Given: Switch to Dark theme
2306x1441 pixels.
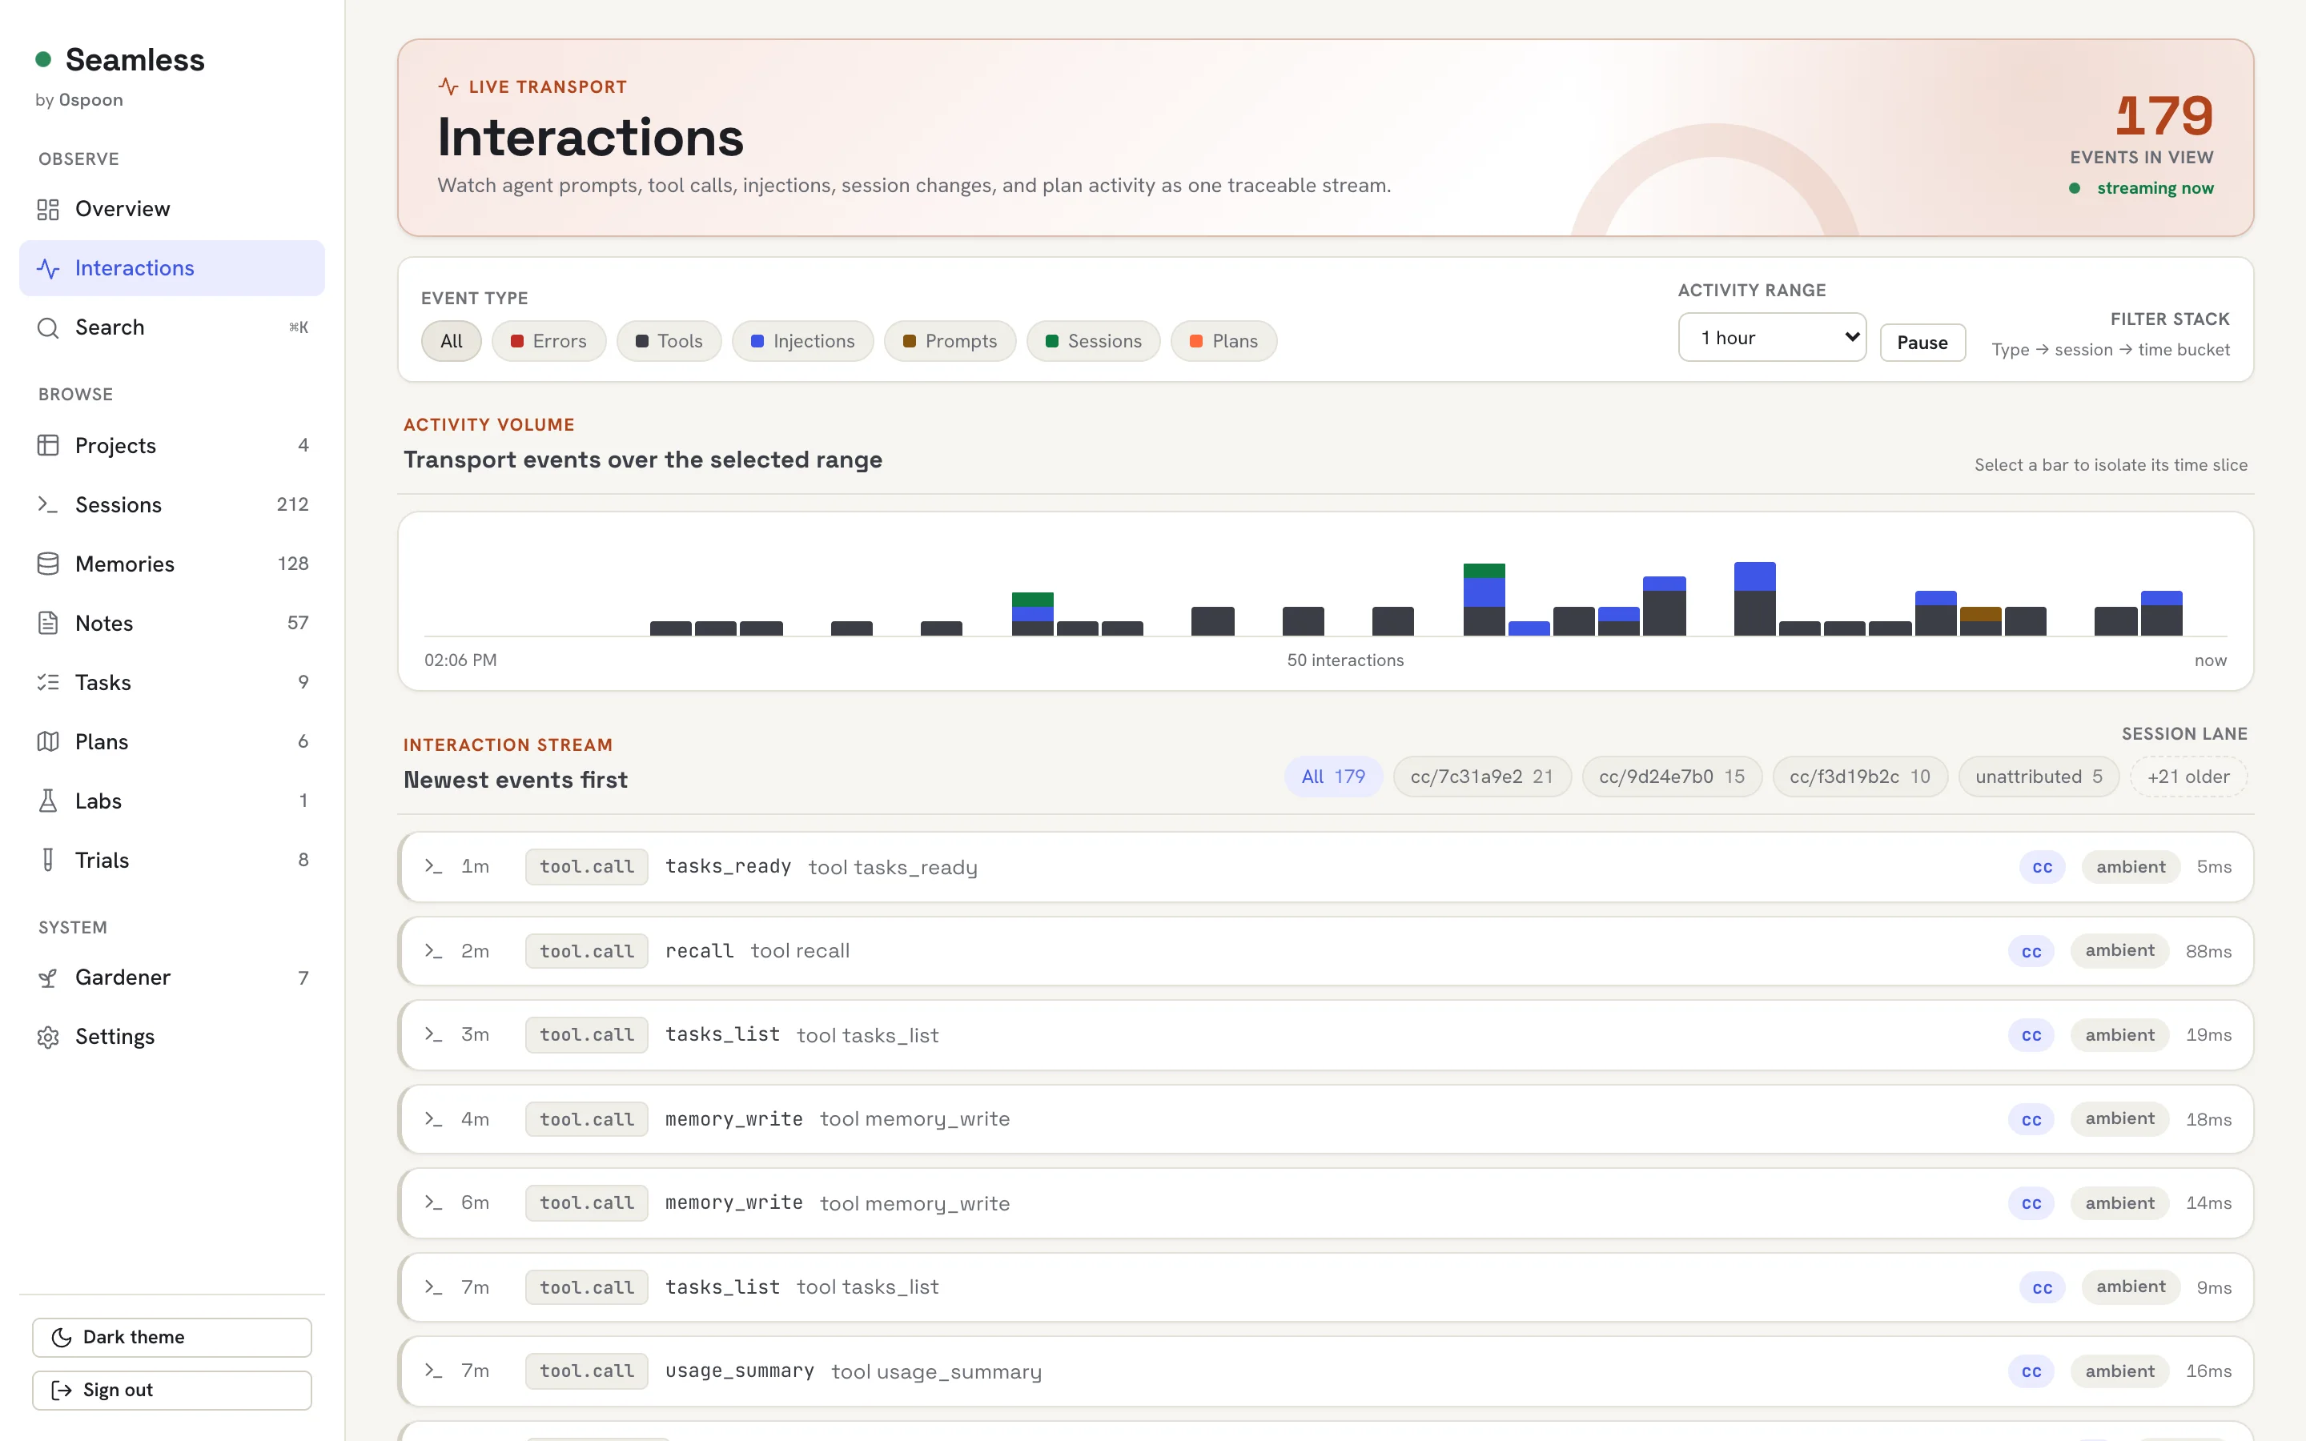Looking at the screenshot, I should pos(171,1337).
